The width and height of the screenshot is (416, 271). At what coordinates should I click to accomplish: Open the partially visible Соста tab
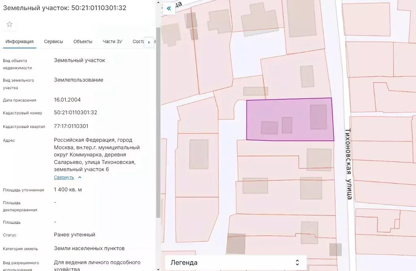[138, 41]
